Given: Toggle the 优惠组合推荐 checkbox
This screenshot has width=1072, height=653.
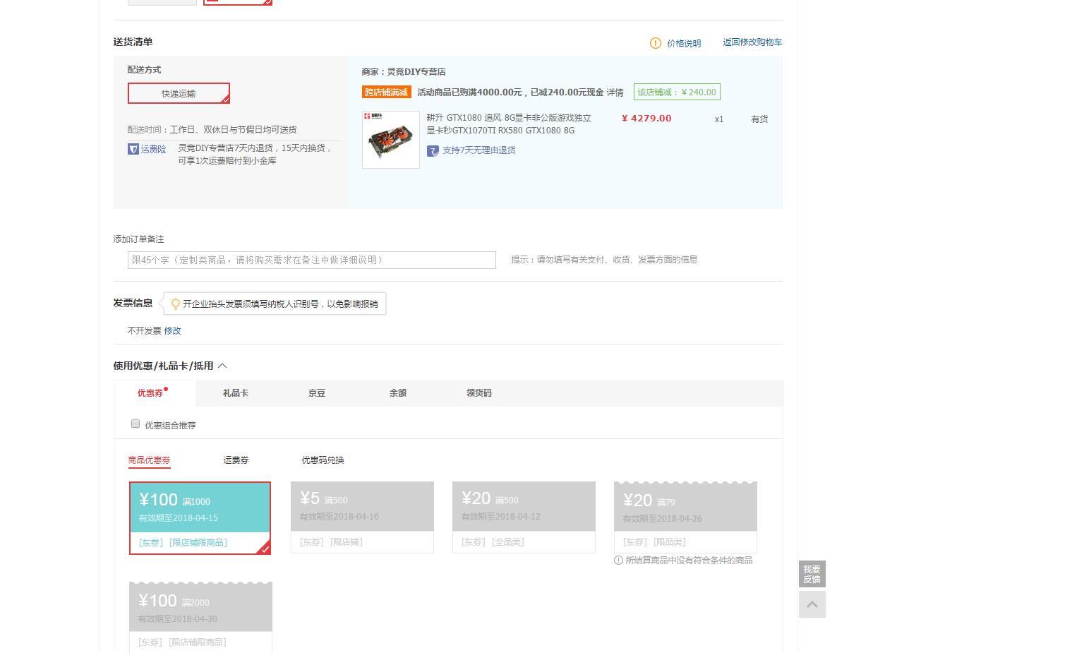Looking at the screenshot, I should click(x=135, y=424).
